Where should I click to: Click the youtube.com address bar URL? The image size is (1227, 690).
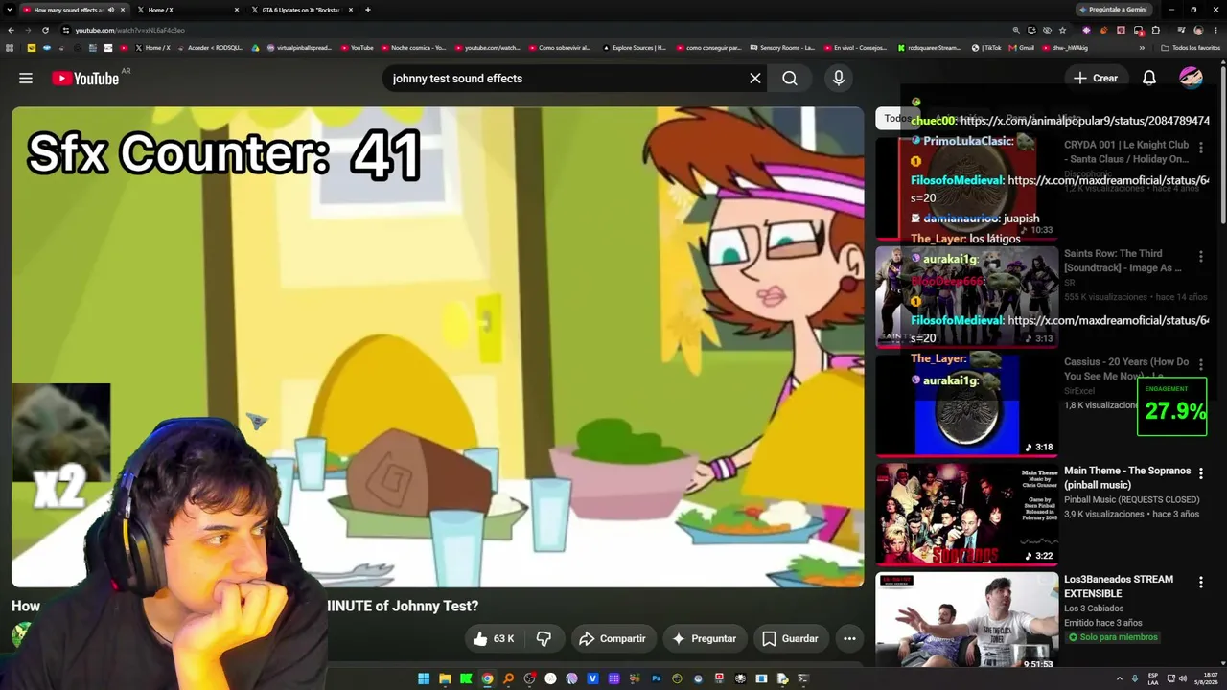[130, 30]
